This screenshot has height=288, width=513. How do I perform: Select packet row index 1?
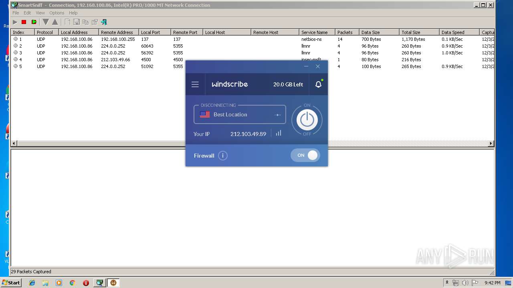tap(252, 39)
